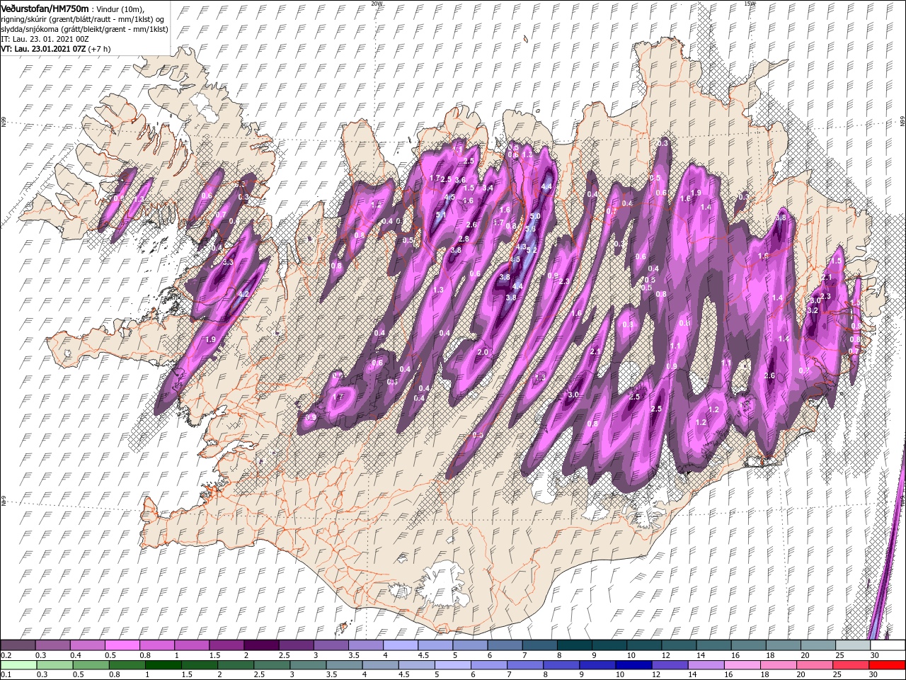The height and width of the screenshot is (680, 906).
Task: Pick the red rain swatch after 30
Action: pos(887,665)
